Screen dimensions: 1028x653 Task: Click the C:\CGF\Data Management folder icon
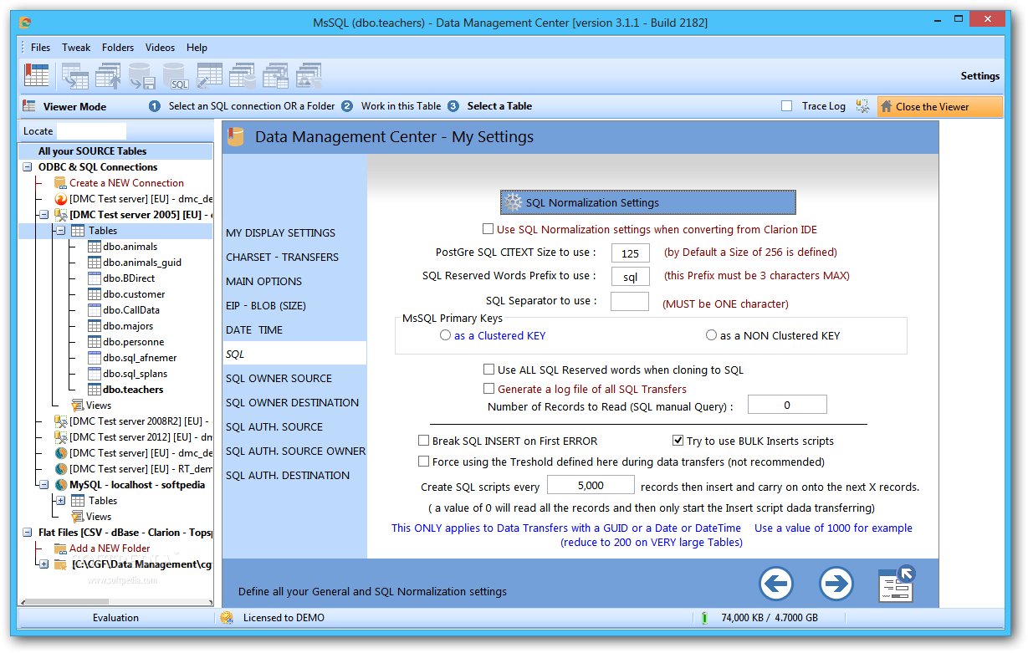pyautogui.click(x=60, y=564)
